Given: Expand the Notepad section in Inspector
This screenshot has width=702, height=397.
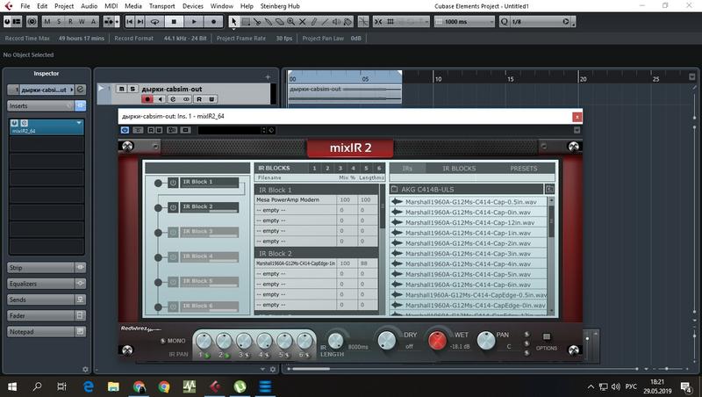Looking at the screenshot, I should 40,332.
